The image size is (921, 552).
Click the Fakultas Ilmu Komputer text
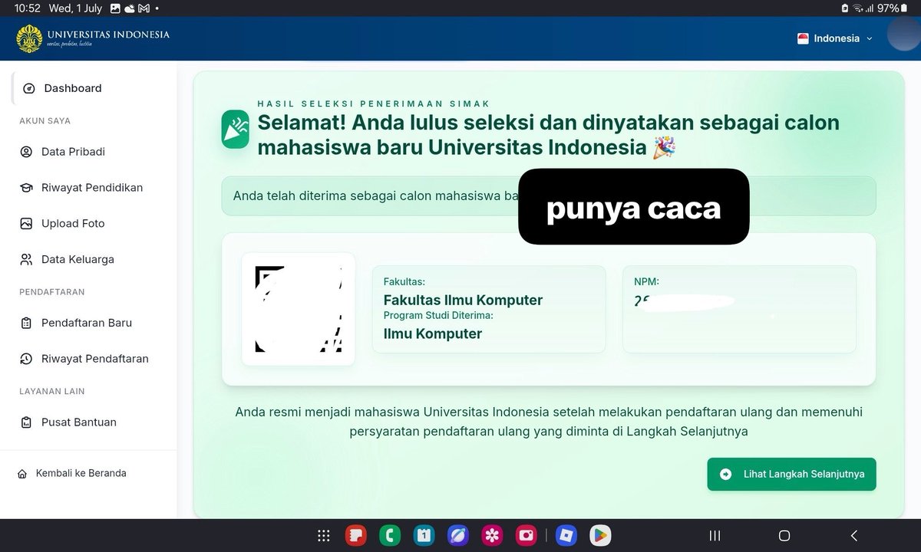click(x=463, y=300)
